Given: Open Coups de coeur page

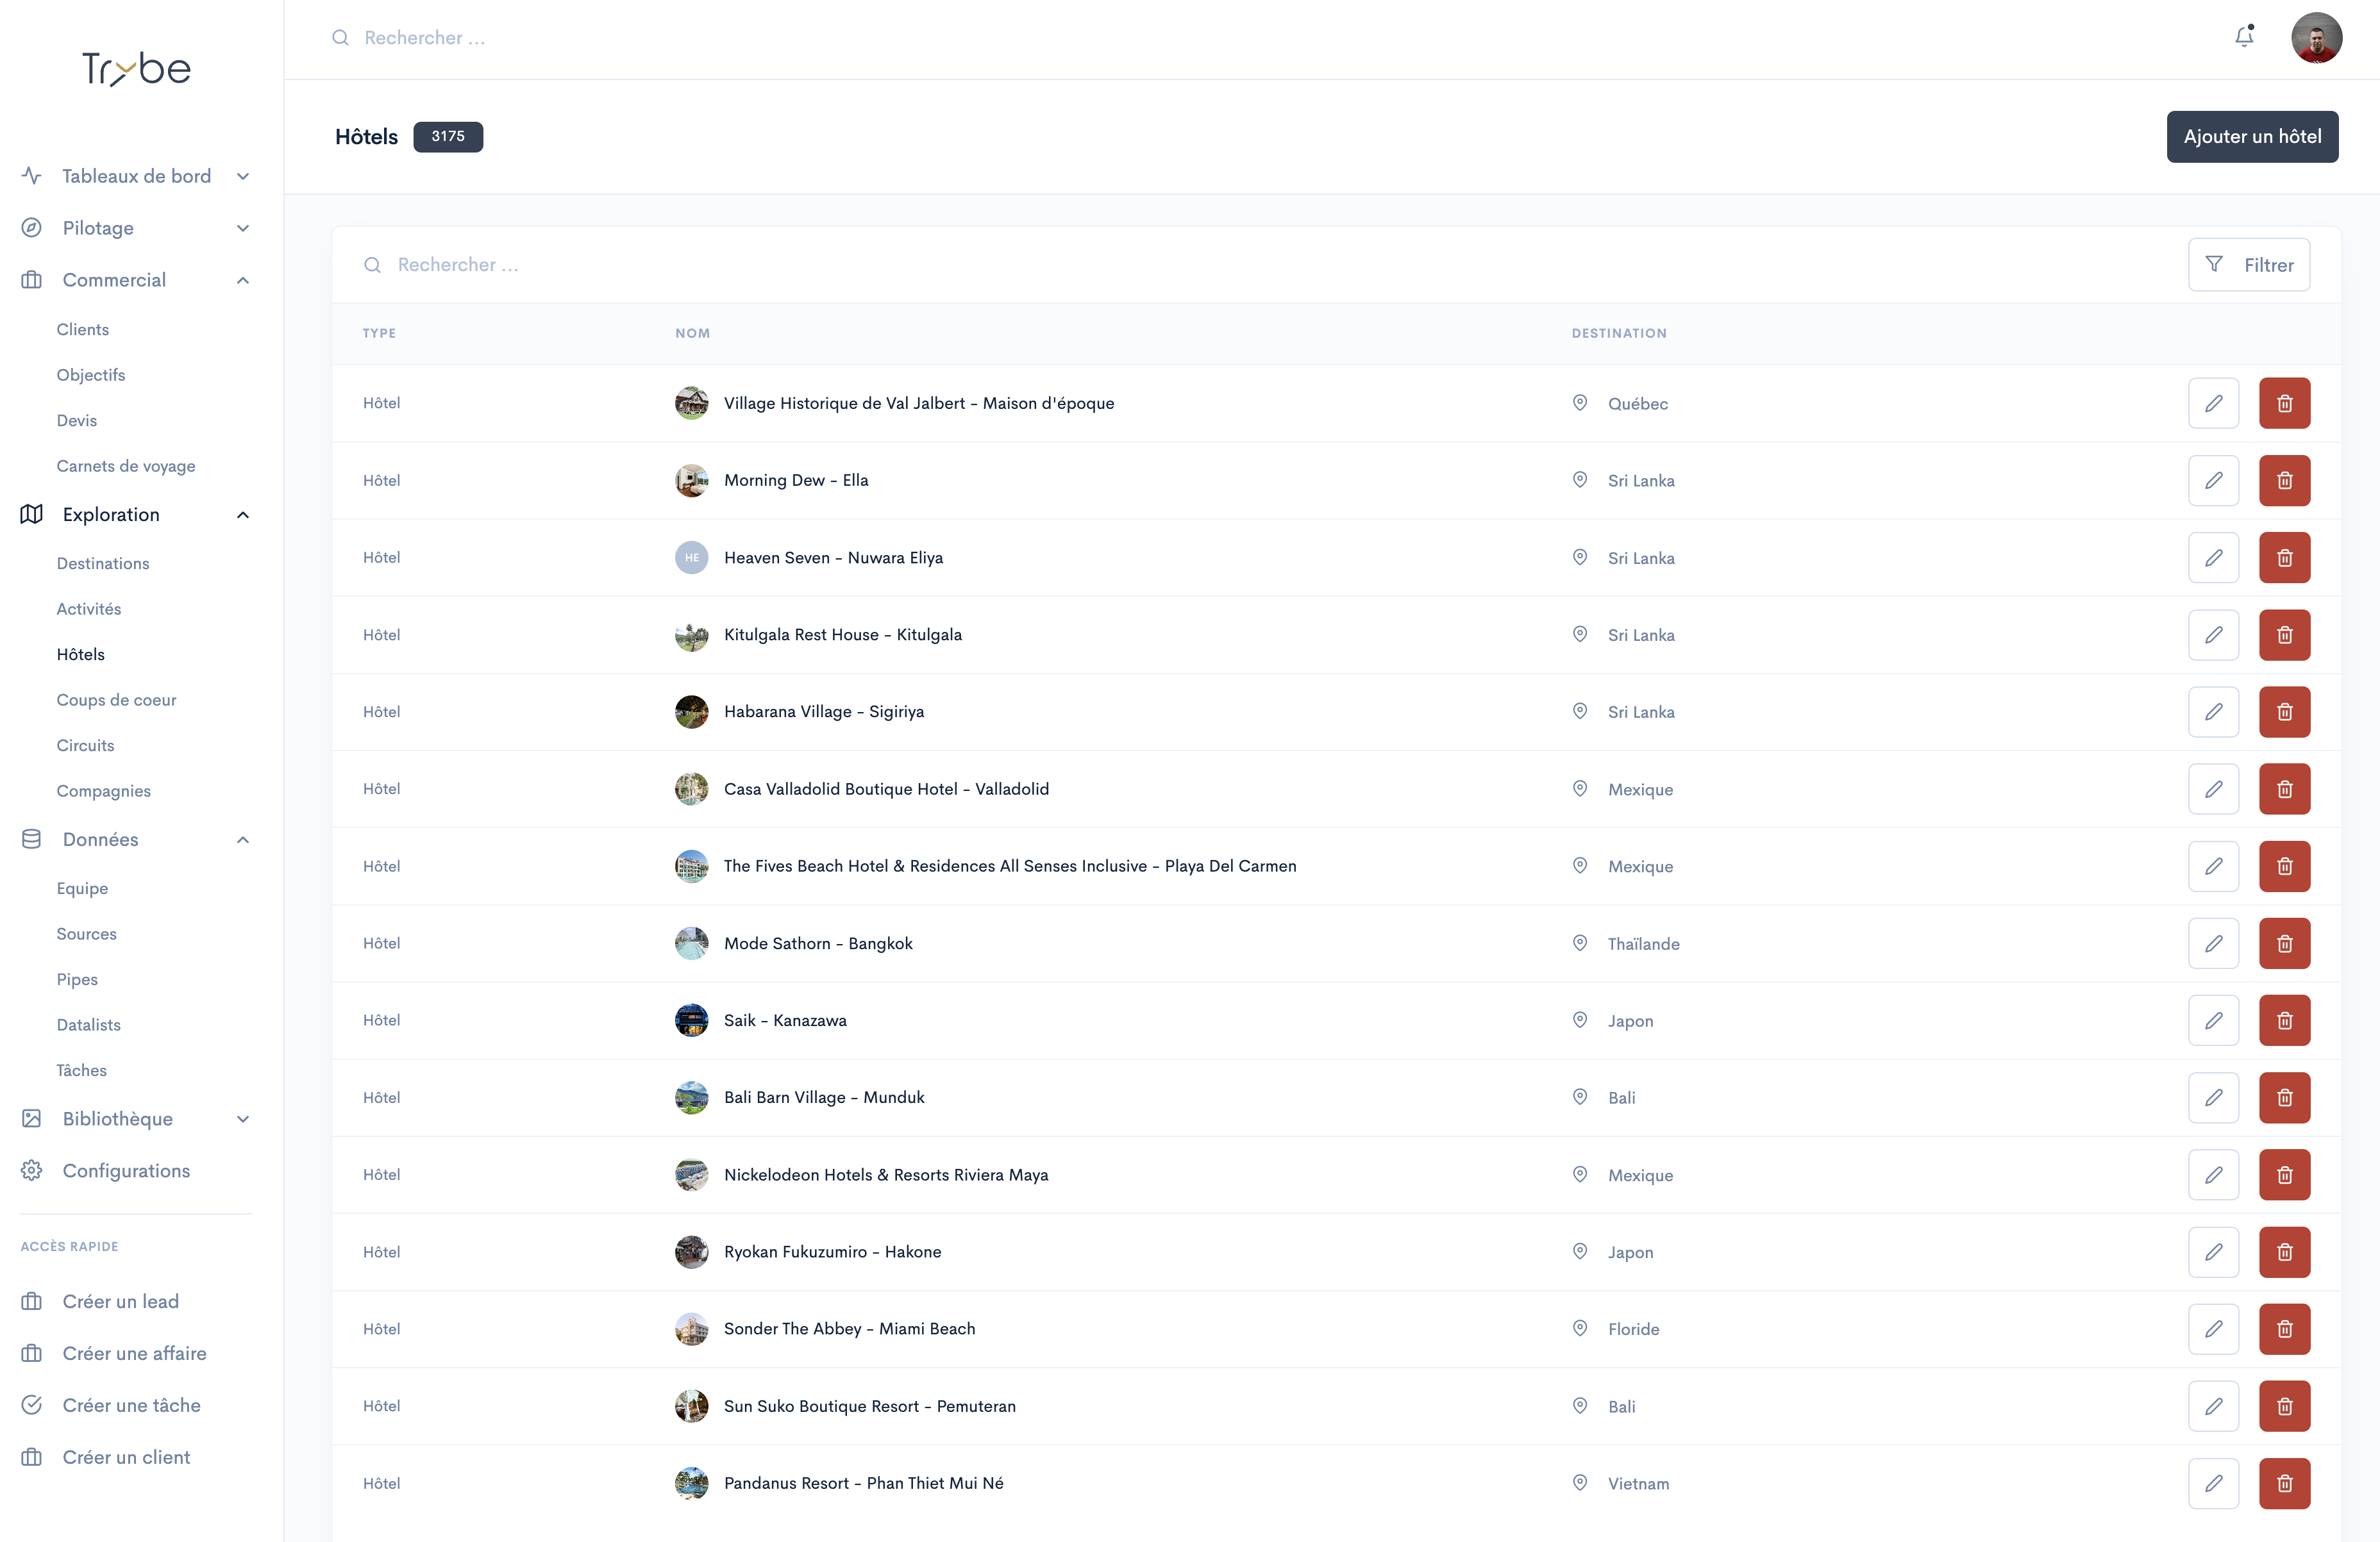Looking at the screenshot, I should tap(116, 700).
